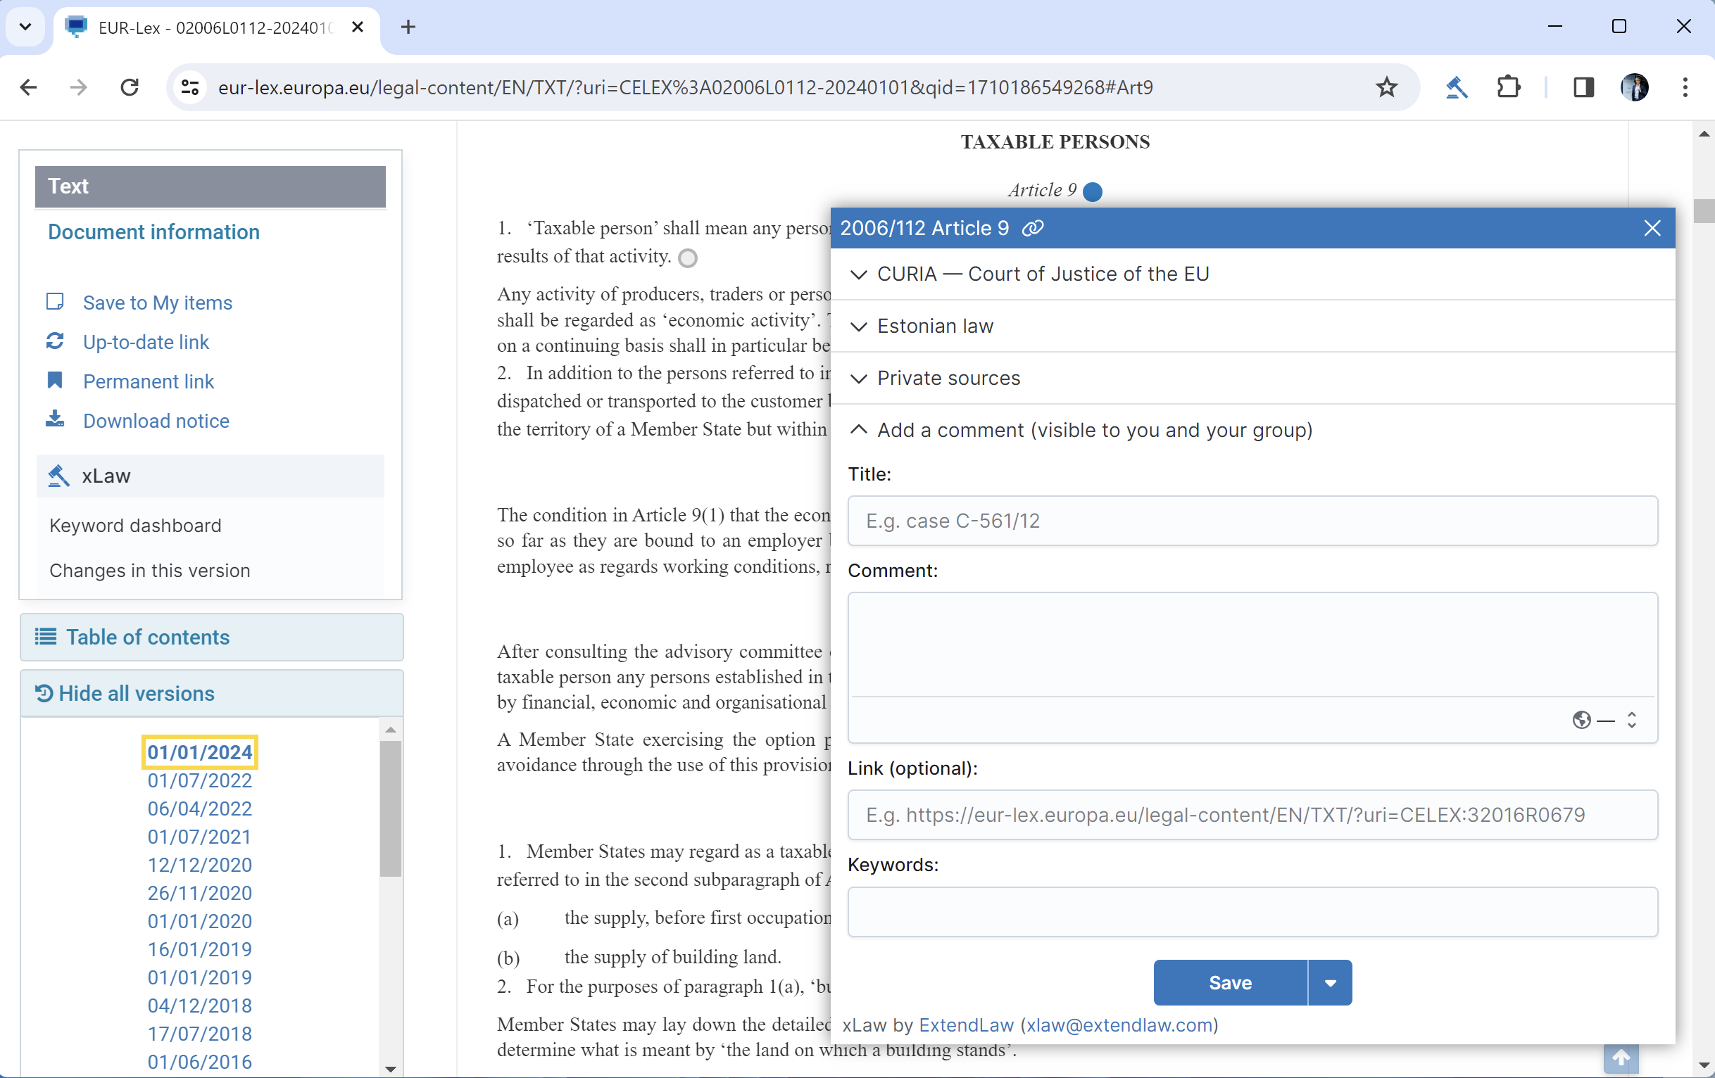Click the globe icon in comment box
The image size is (1715, 1078).
(x=1581, y=720)
